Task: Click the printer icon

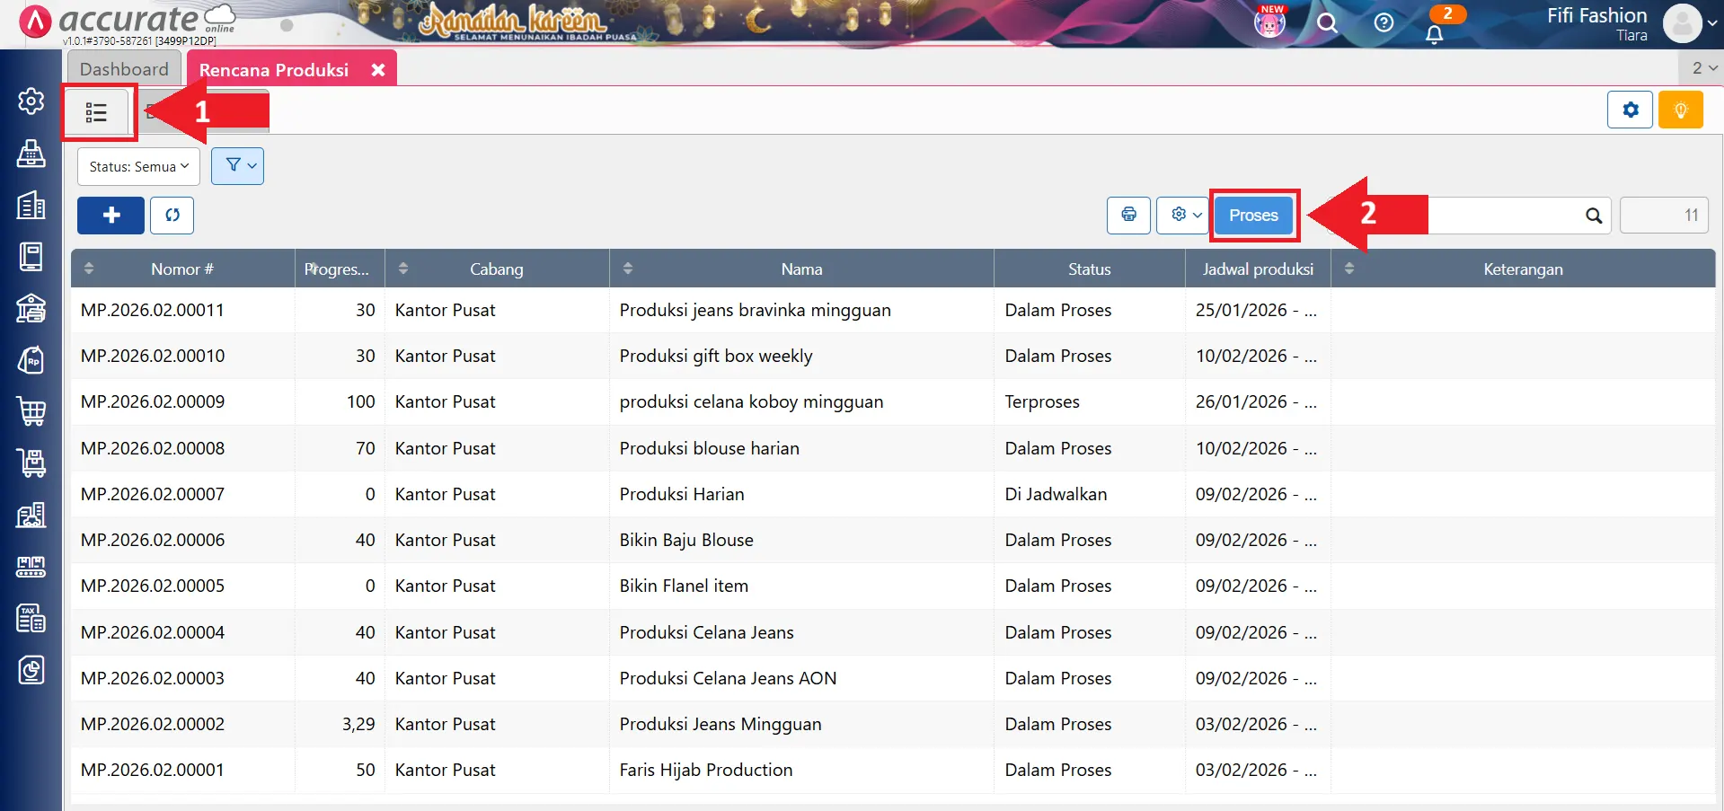Action: point(1128,216)
